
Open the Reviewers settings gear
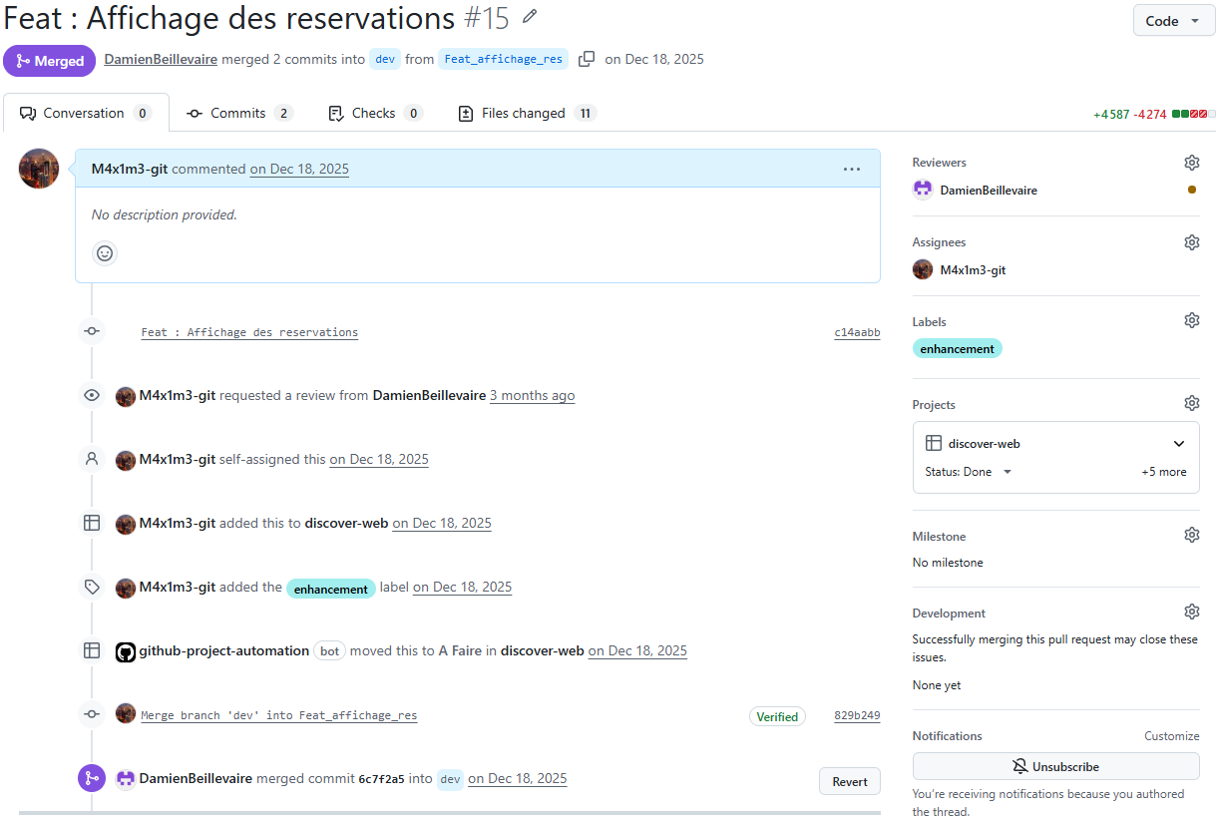point(1192,162)
